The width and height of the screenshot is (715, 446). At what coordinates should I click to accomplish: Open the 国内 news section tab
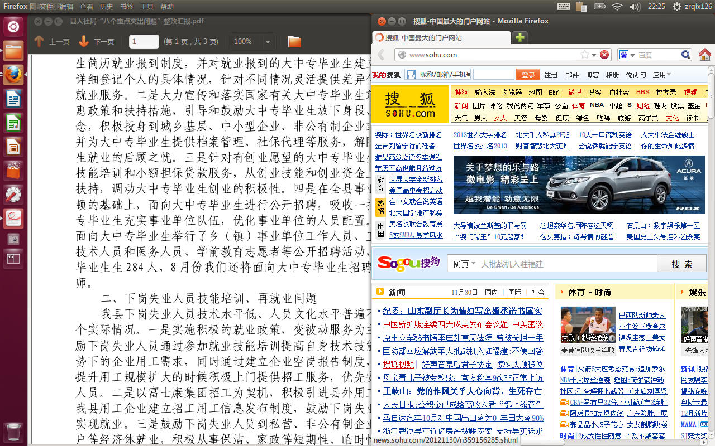click(491, 292)
